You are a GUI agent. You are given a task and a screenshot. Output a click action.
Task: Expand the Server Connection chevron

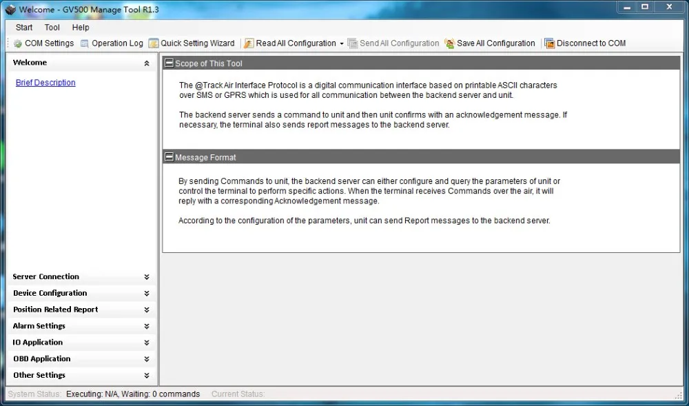(146, 277)
